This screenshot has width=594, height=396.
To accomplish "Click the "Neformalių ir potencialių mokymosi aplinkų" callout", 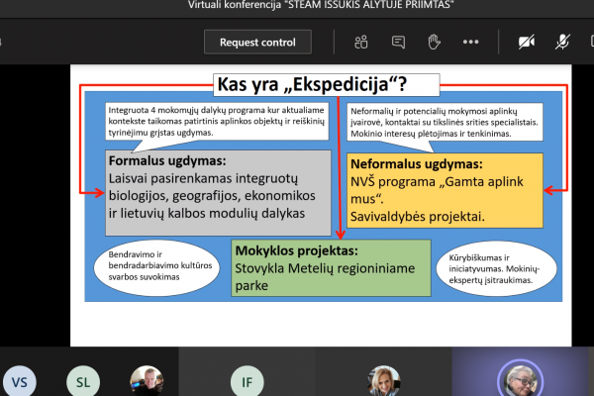I will pos(445,122).
